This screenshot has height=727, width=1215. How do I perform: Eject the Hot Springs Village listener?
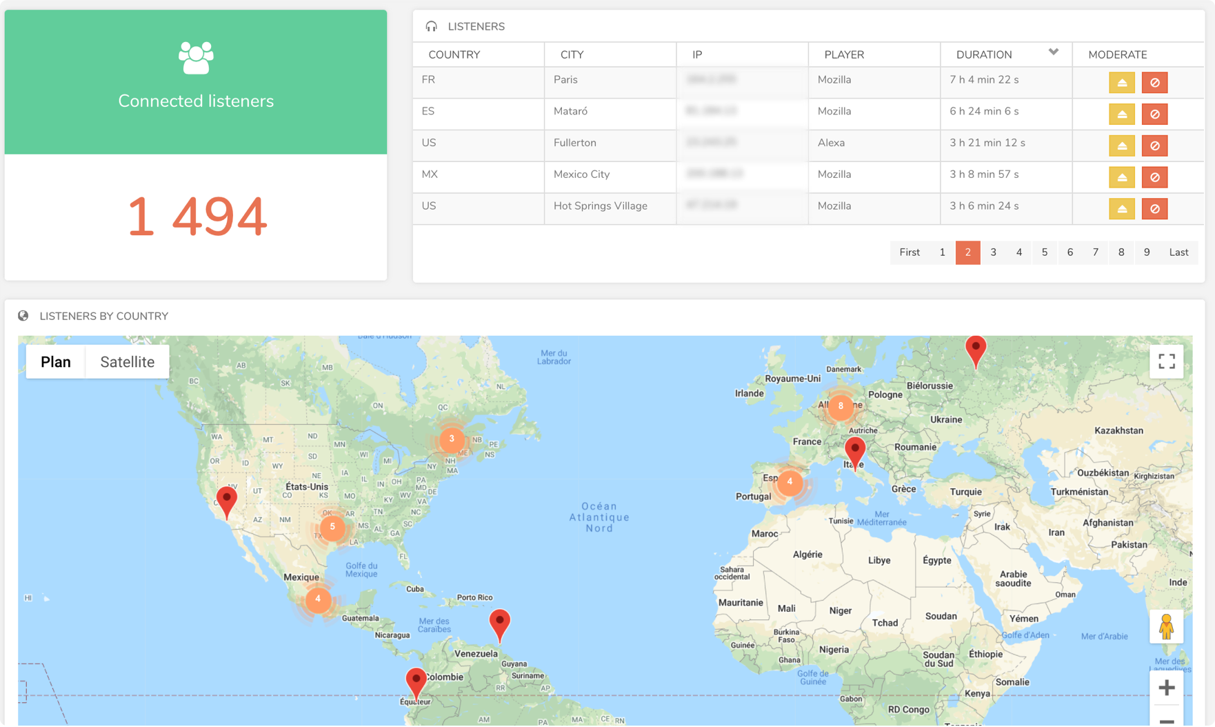click(1122, 209)
